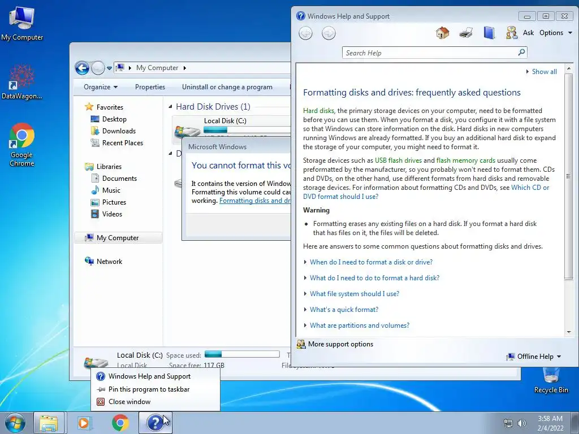This screenshot has width=579, height=434.
Task: Open Offline Help dropdown menu
Action: click(534, 357)
